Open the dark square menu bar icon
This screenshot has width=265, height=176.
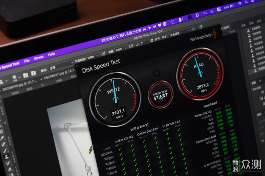pyautogui.click(x=190, y=17)
